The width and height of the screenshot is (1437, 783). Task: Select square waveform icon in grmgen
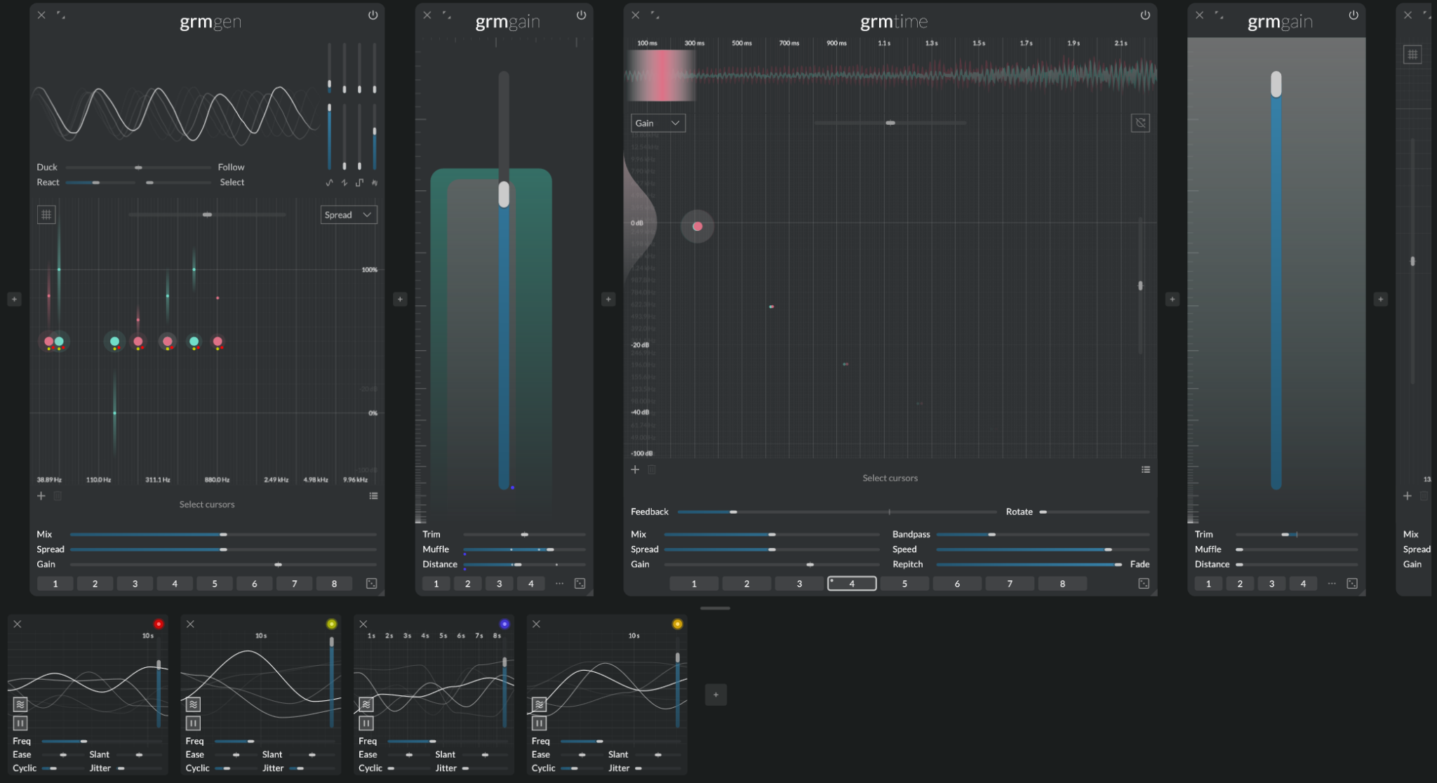pyautogui.click(x=359, y=182)
